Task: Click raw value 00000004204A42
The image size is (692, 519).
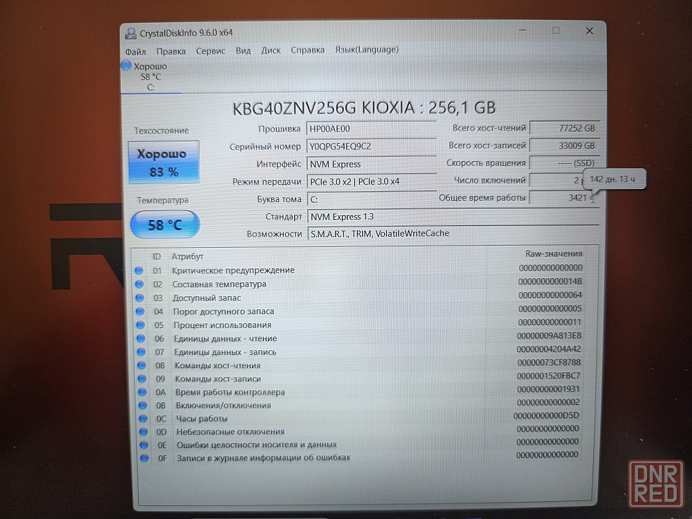Action: point(549,349)
